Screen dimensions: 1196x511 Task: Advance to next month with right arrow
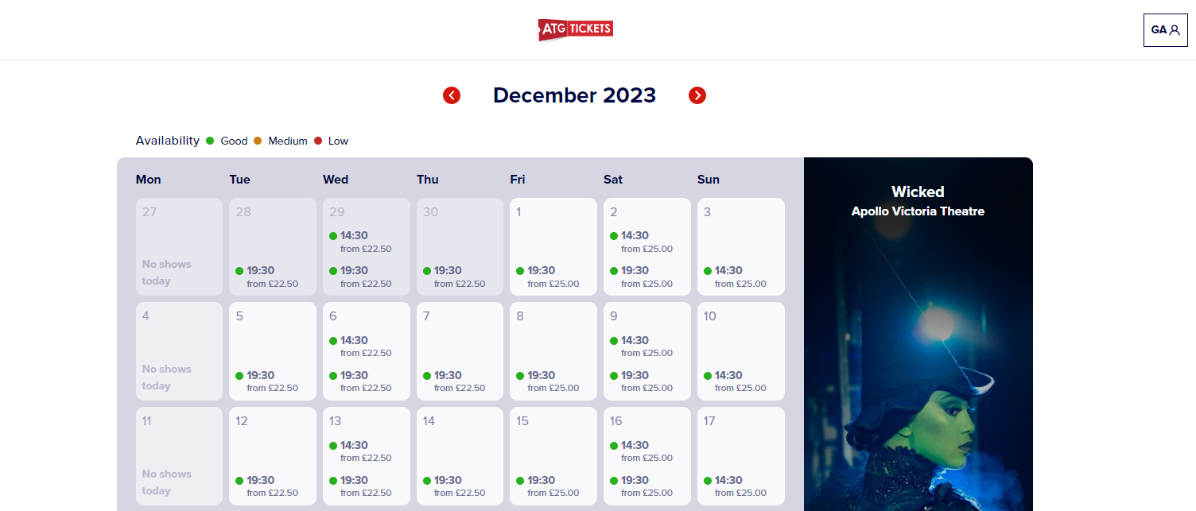pos(697,95)
